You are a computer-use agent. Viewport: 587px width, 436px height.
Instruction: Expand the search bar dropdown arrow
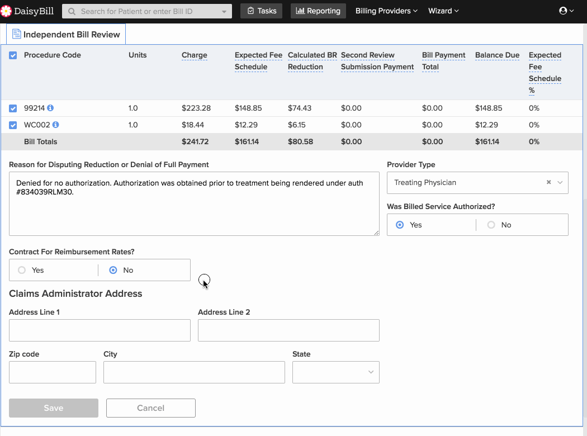click(x=224, y=12)
